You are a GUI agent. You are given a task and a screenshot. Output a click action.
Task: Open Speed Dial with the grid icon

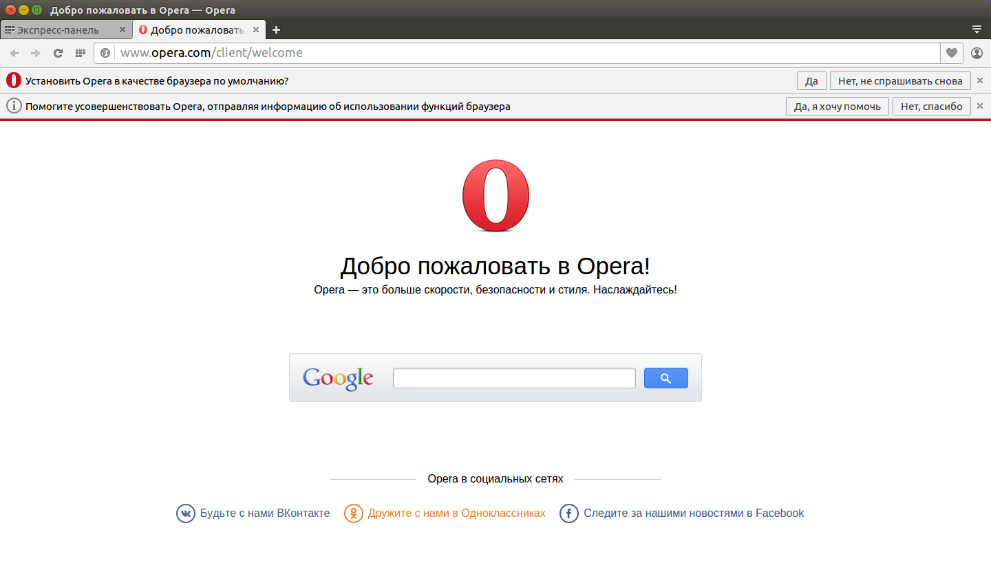[x=81, y=52]
